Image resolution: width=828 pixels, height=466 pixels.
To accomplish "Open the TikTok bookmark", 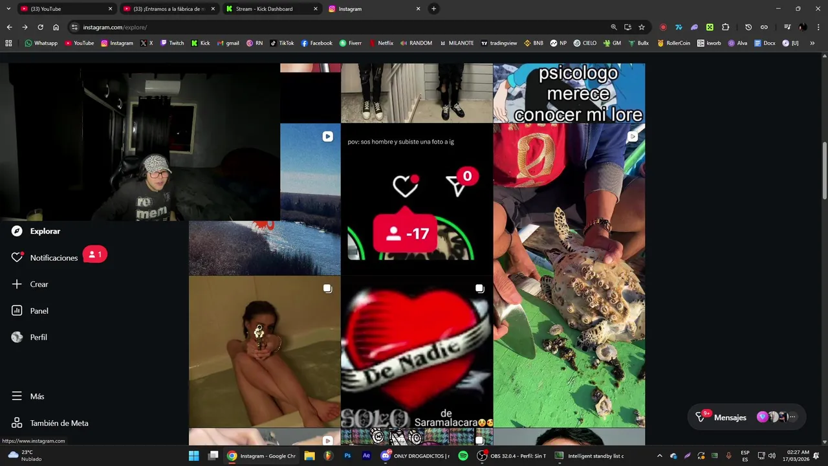I will pos(281,43).
